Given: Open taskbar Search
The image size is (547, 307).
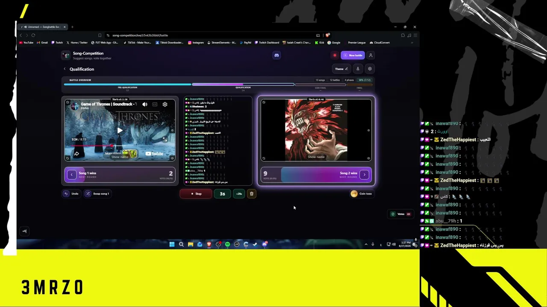Looking at the screenshot, I should tap(181, 244).
